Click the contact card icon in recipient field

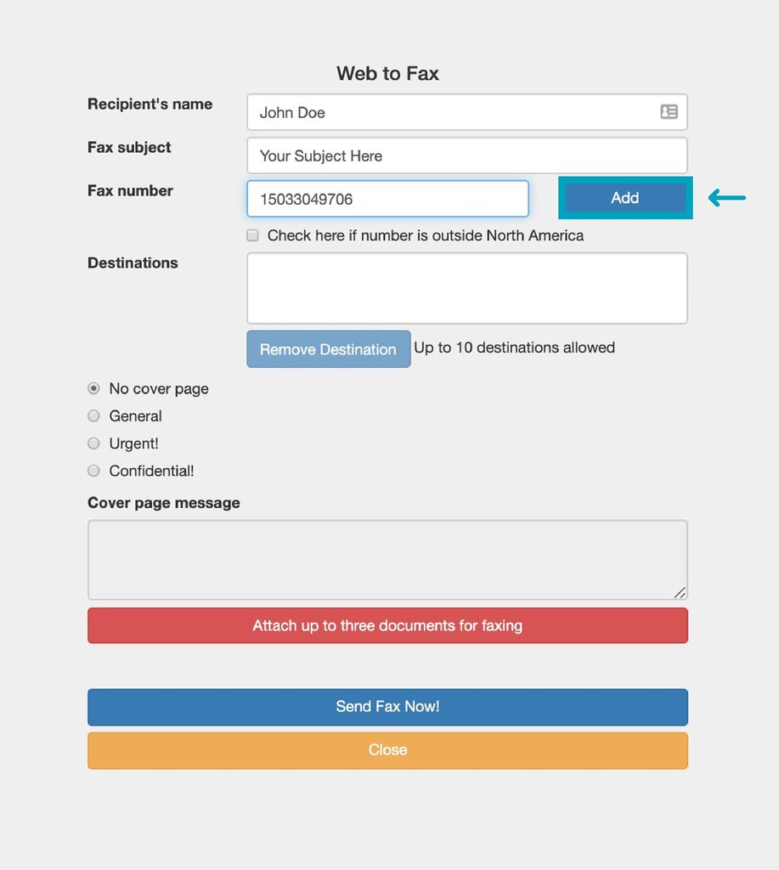tap(669, 111)
